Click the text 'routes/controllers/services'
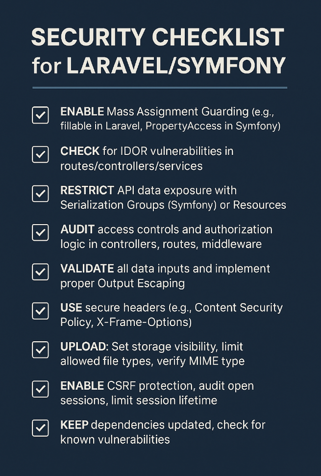Image resolution: width=321 pixels, height=476 pixels. [x=131, y=166]
